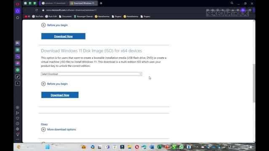Open the YouTube bookmark

[37, 16]
